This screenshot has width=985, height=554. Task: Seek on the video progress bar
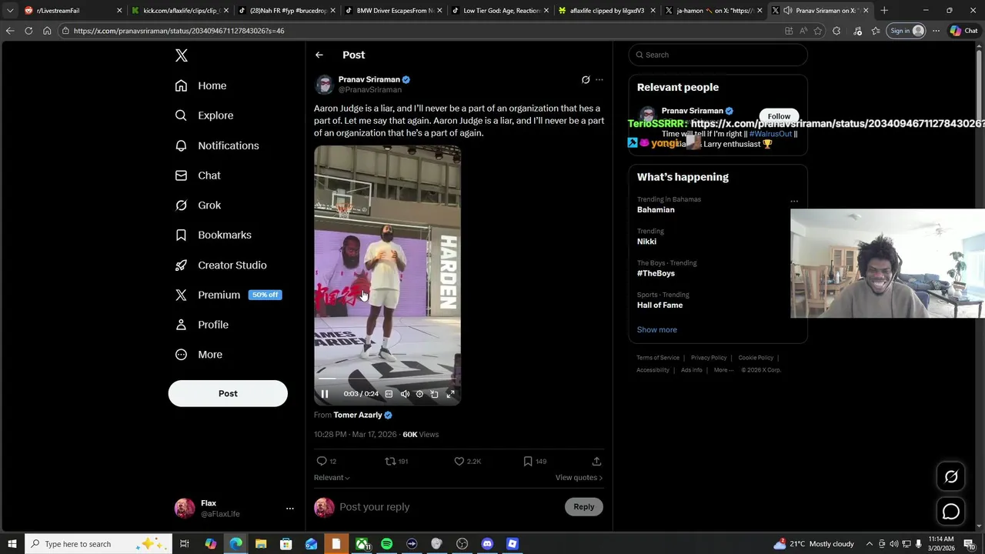tap(387, 379)
